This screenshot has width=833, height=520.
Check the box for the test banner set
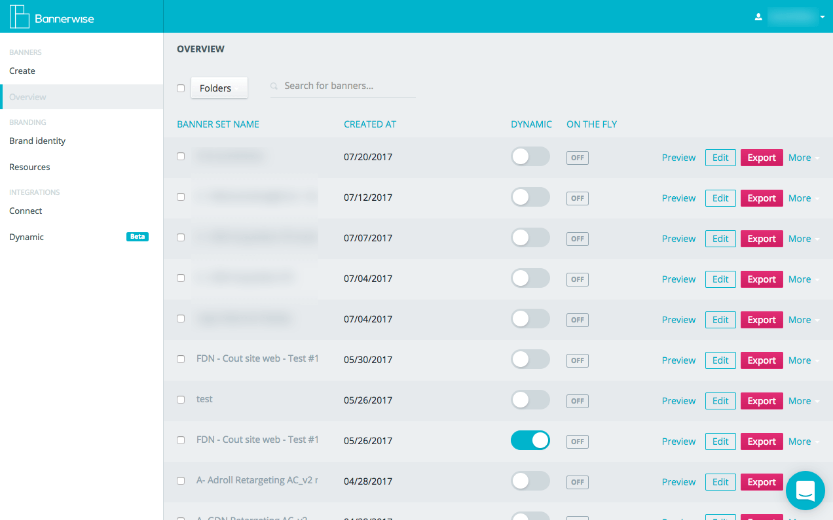click(181, 400)
